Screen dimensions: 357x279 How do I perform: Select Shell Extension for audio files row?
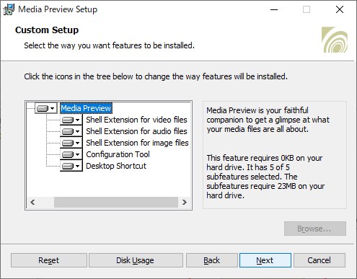(136, 131)
